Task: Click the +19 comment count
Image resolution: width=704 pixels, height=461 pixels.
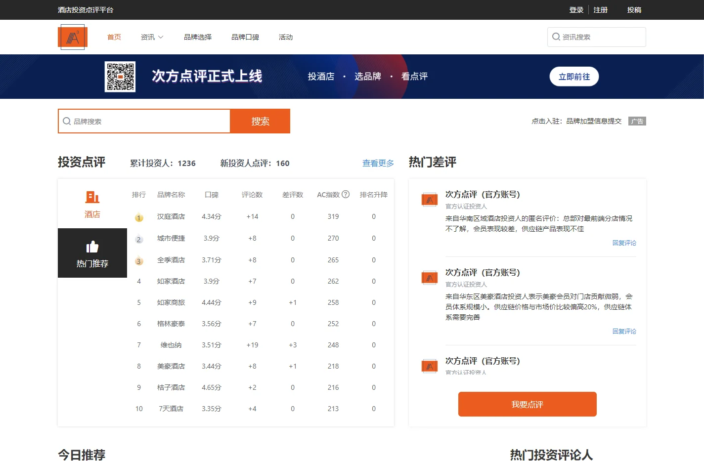Action: (252, 345)
